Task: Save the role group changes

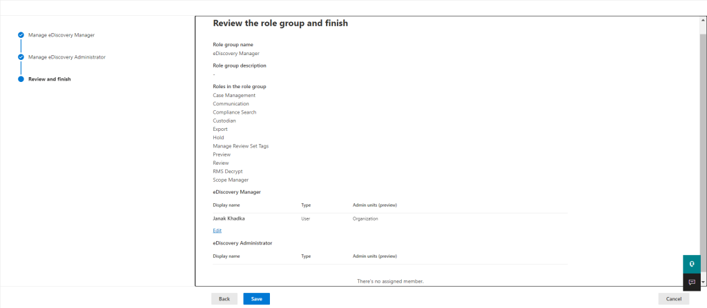Action: (x=257, y=299)
